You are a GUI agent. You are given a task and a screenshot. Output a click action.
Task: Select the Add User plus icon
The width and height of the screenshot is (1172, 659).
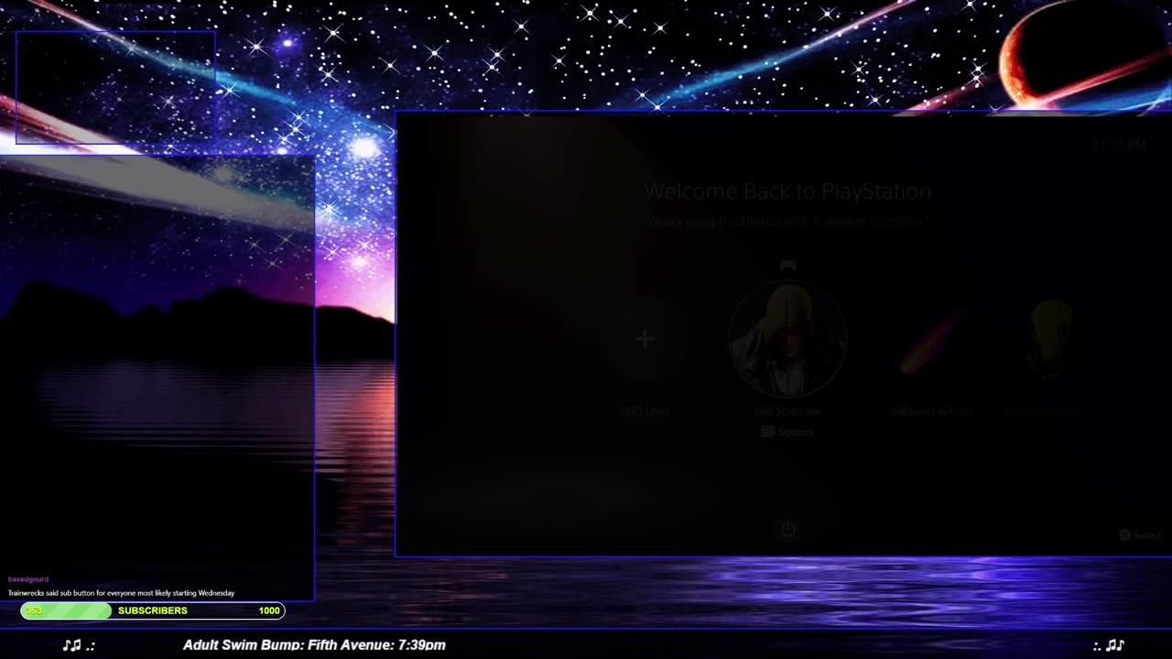(645, 340)
